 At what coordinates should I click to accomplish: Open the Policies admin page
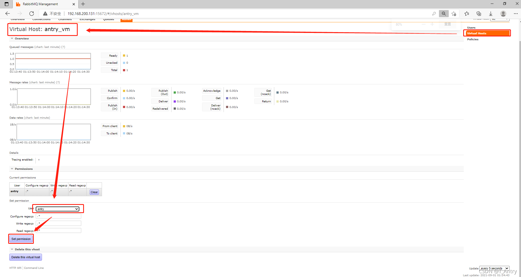click(x=473, y=39)
